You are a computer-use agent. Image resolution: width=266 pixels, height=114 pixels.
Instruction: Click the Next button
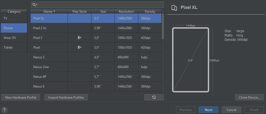coord(208,110)
